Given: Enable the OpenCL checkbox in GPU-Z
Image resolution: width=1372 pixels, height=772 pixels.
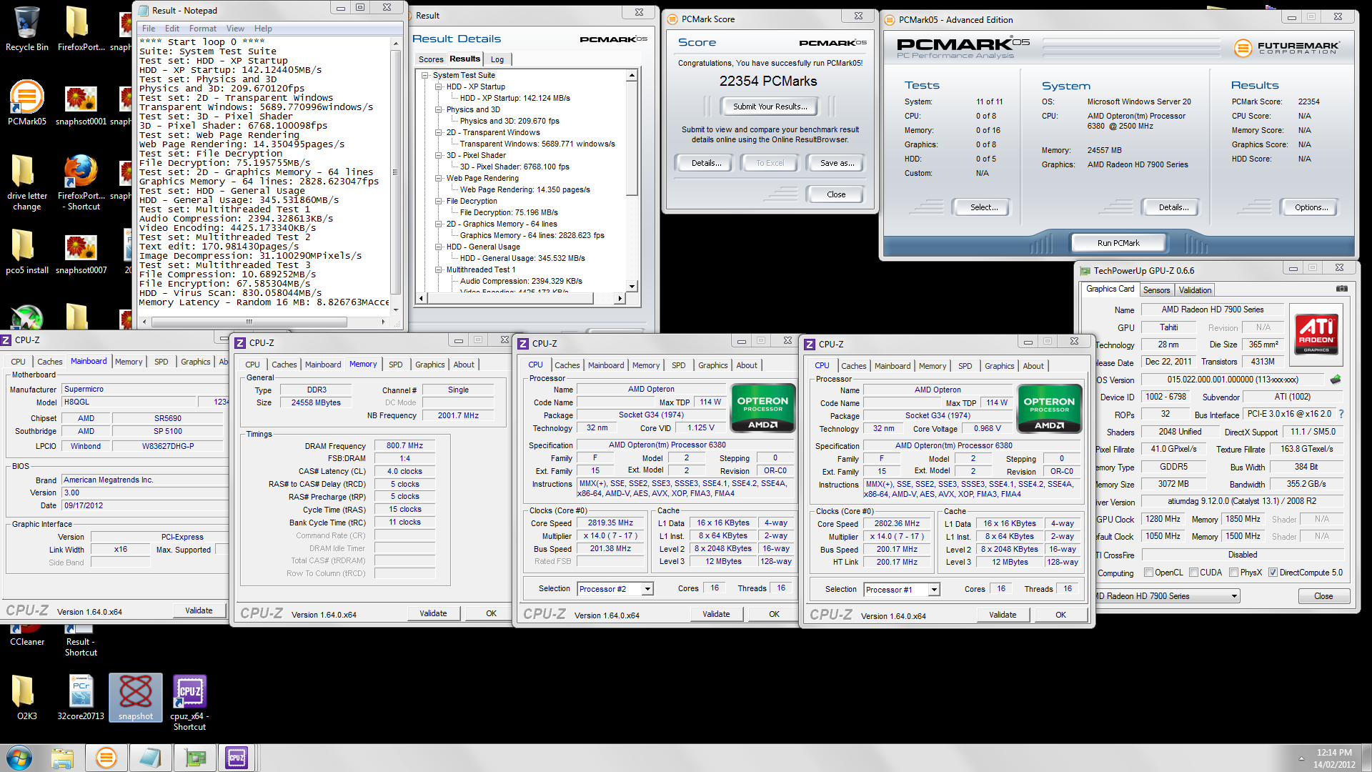Looking at the screenshot, I should point(1148,573).
